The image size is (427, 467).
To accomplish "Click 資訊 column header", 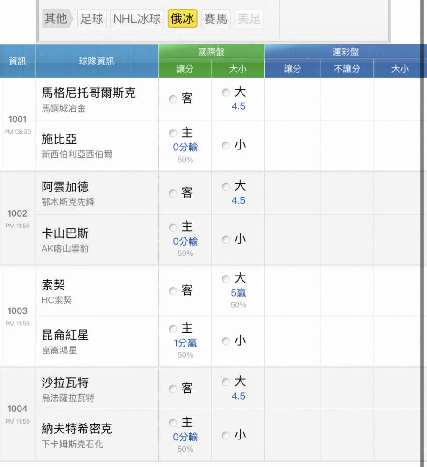I will [x=18, y=61].
